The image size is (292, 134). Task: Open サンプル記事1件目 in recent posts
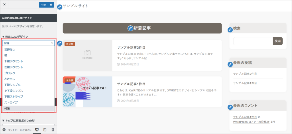[x=245, y=83]
